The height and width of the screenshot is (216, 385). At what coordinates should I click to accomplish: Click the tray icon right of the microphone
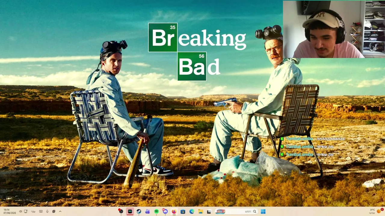tap(54, 211)
